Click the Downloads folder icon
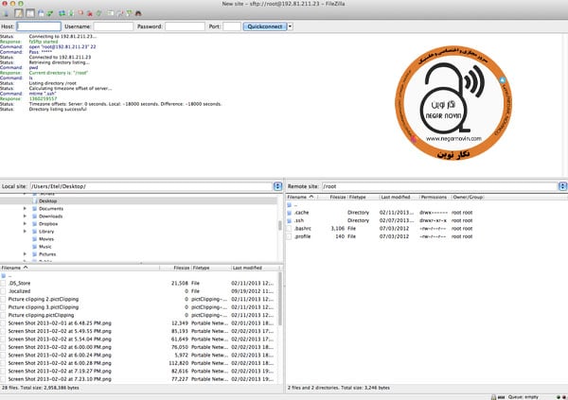This screenshot has width=568, height=400. point(35,217)
